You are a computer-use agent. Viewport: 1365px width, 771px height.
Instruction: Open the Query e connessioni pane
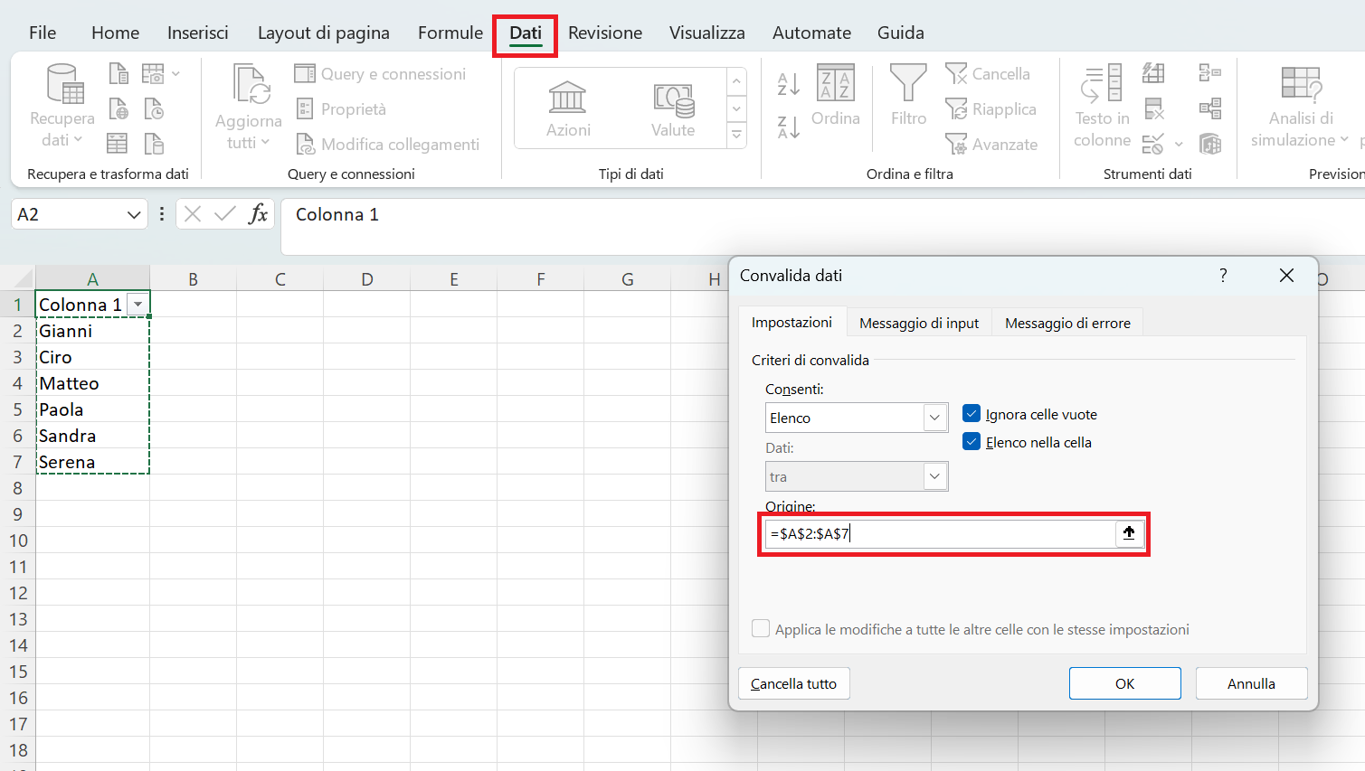(x=381, y=74)
